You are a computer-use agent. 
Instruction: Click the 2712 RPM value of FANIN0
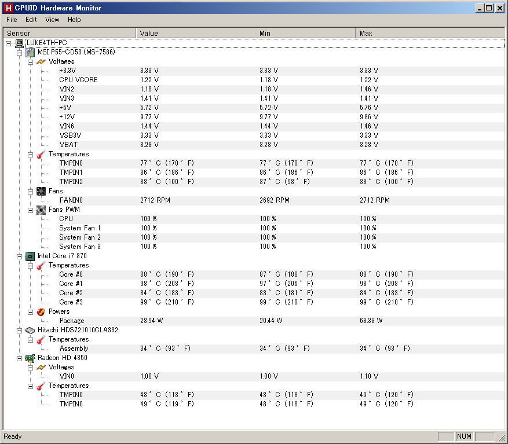point(155,200)
